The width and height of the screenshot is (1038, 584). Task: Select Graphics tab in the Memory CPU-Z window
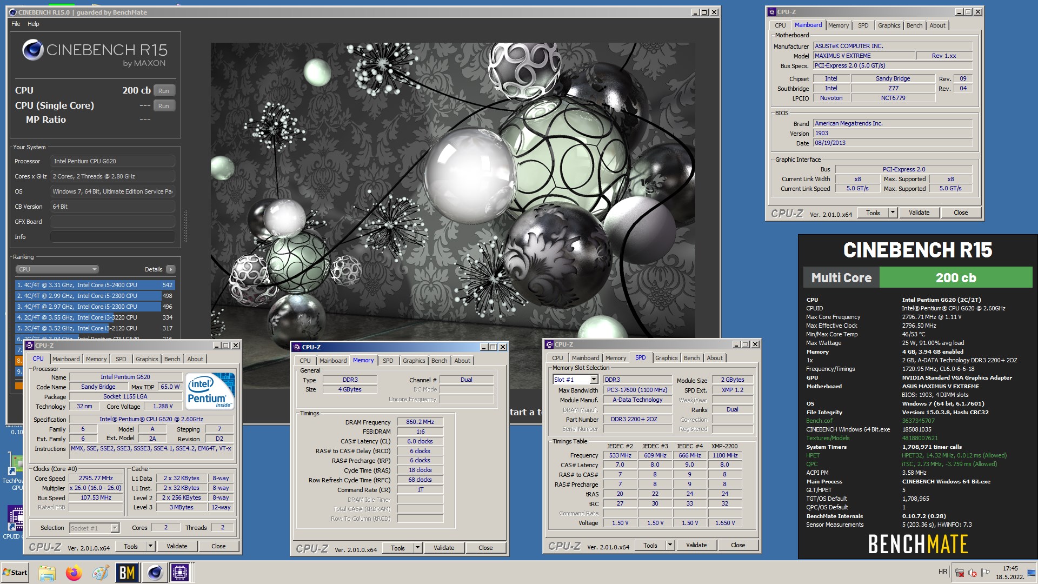[x=414, y=361]
